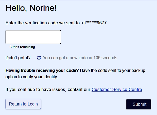The width and height of the screenshot is (157, 115).
Task: Click the masked phone number ending 9677
Action: tap(94, 23)
